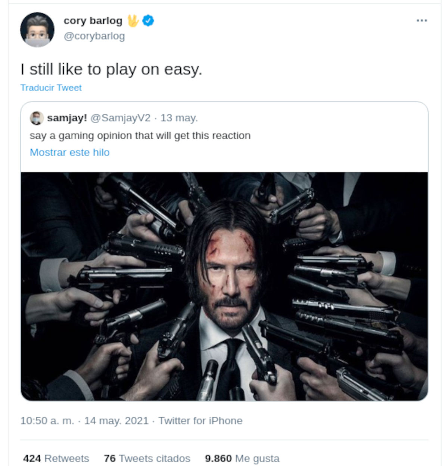Click the @SamjayV2 handle
Viewport: 448px width, 466px height.
[121, 118]
